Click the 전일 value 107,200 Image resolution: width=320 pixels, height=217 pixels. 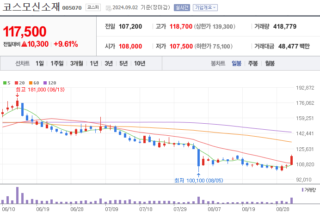click(130, 26)
